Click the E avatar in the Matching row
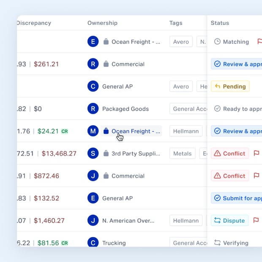 tap(93, 41)
